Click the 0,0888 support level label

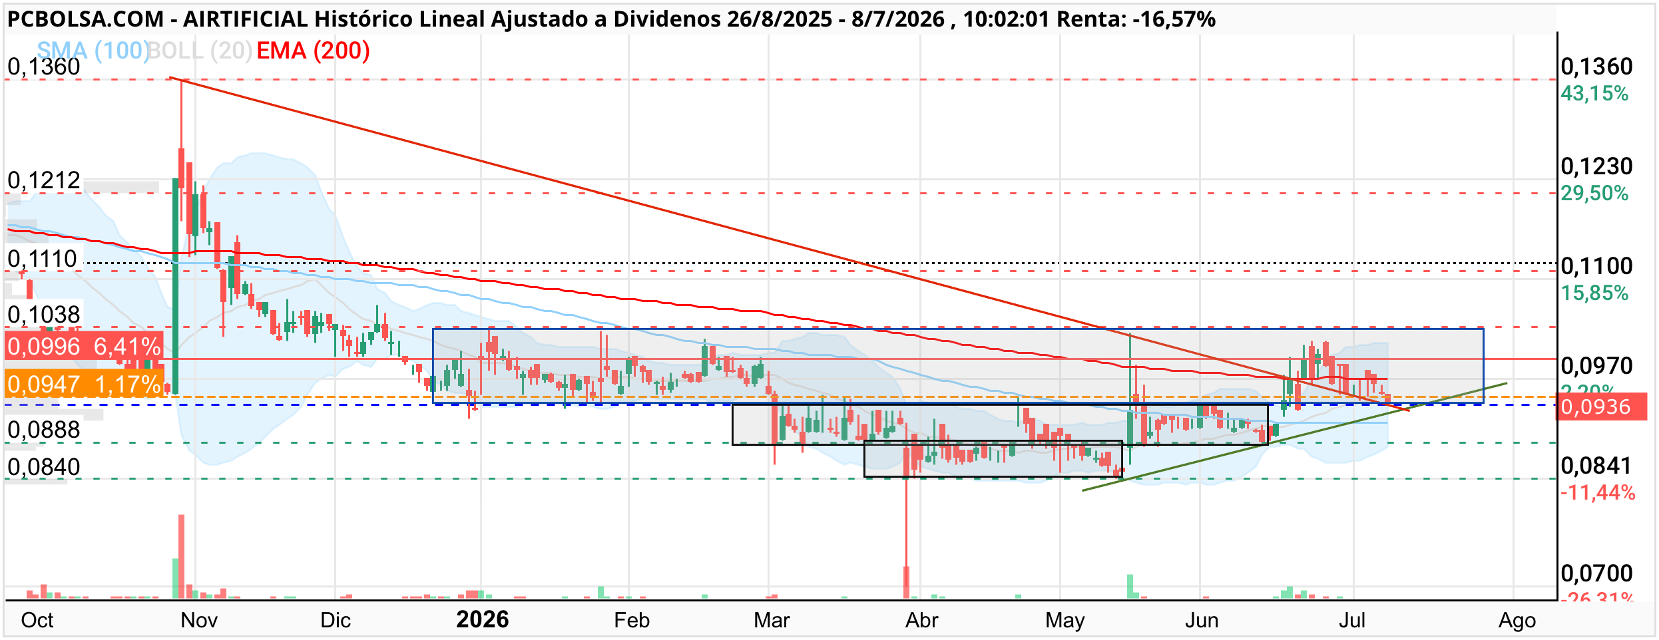pos(44,430)
